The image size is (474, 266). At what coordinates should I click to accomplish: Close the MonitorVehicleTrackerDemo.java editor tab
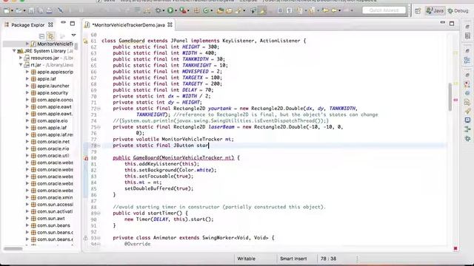pos(170,24)
